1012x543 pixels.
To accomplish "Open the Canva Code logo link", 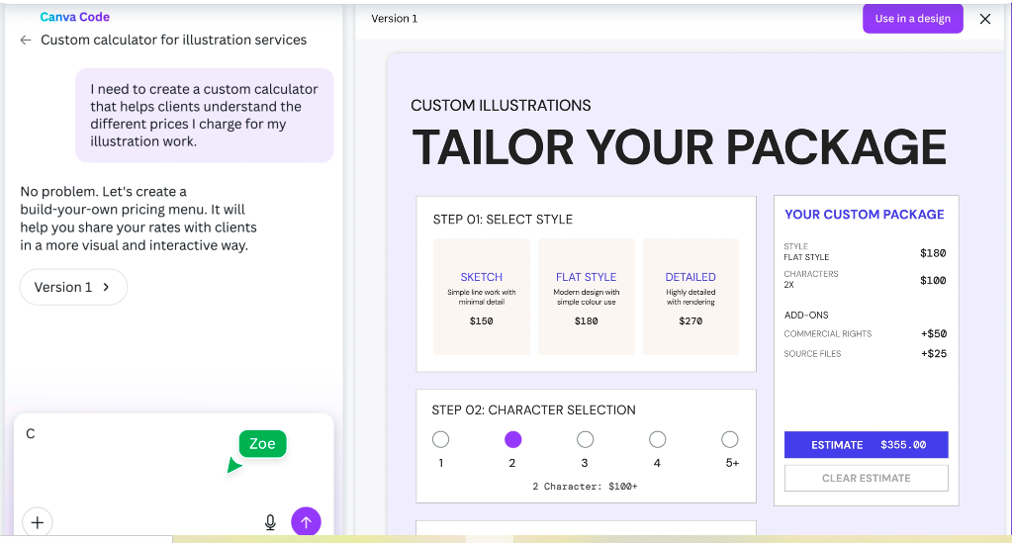I will (x=75, y=17).
